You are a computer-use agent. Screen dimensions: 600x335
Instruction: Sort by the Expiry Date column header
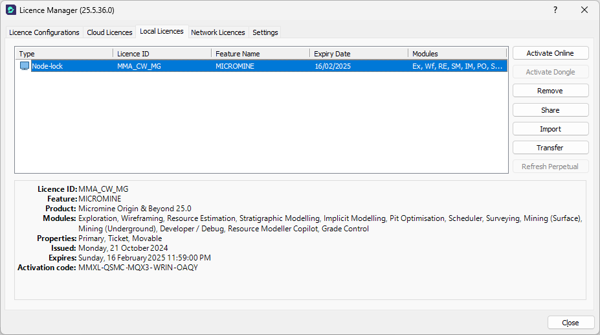[359, 54]
